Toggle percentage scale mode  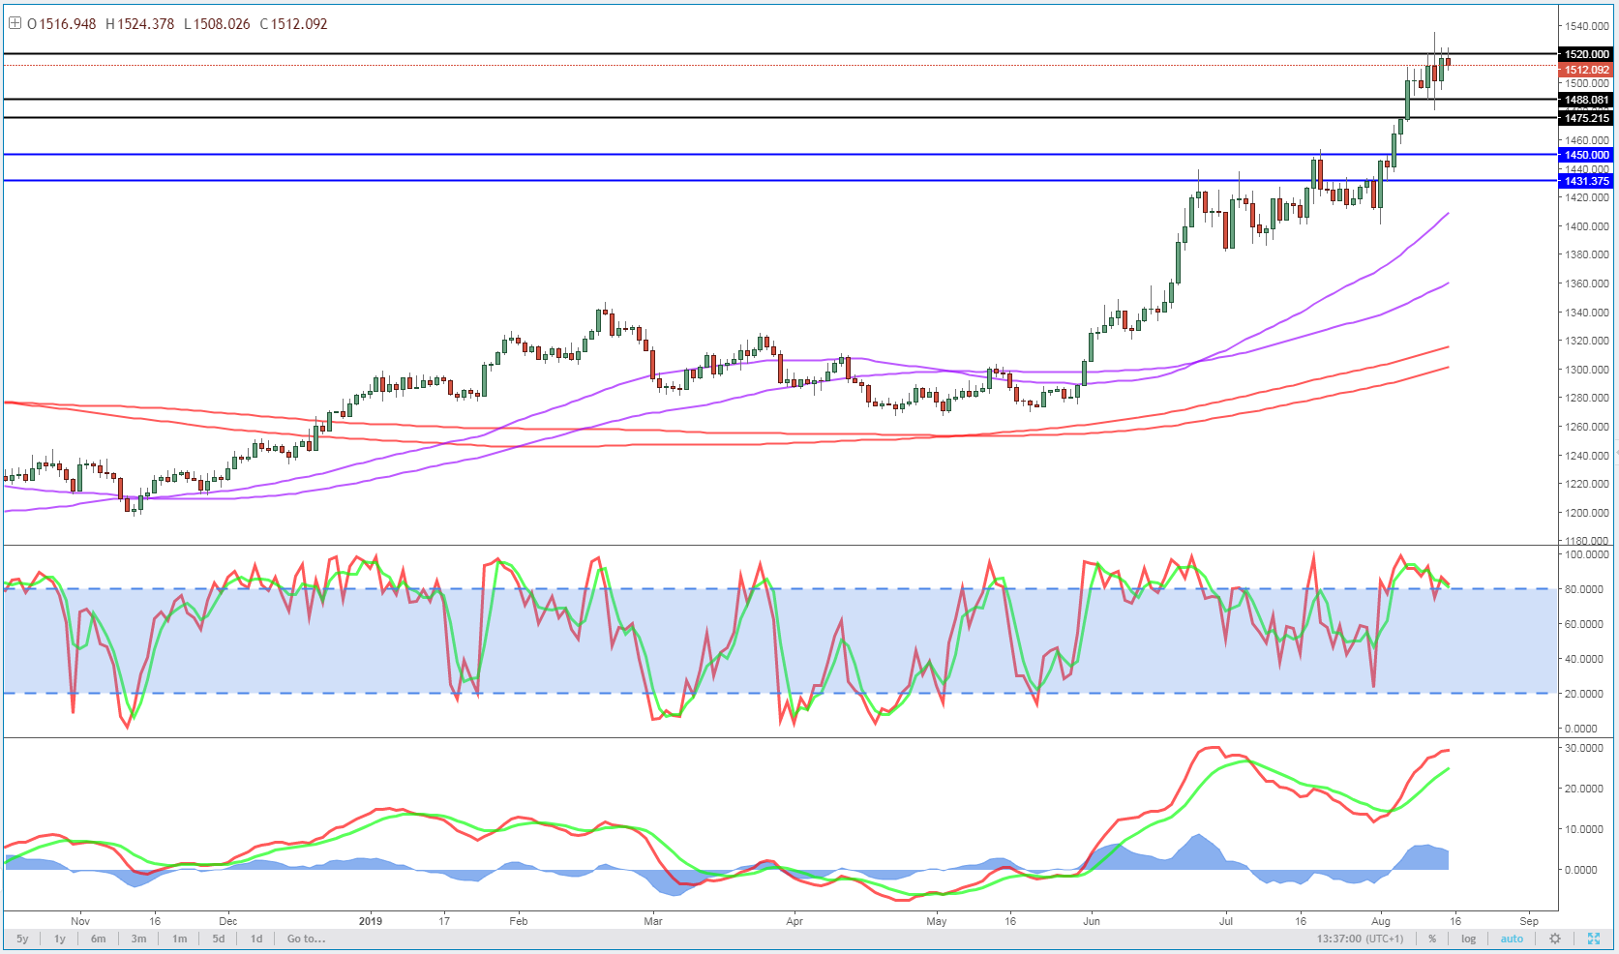[1432, 939]
